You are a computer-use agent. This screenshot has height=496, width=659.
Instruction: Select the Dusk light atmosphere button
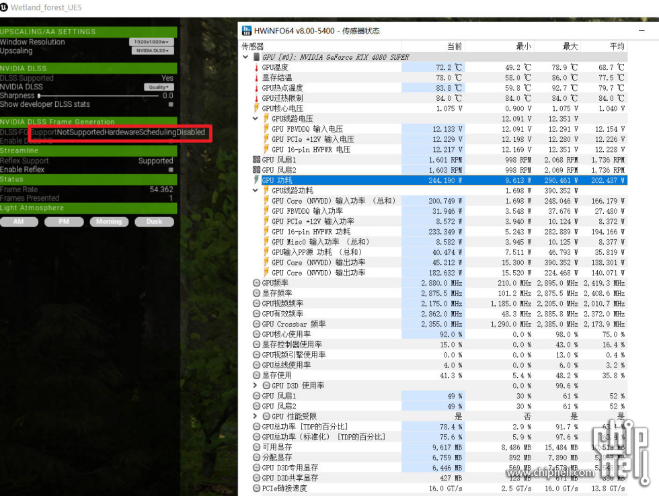pyautogui.click(x=154, y=222)
